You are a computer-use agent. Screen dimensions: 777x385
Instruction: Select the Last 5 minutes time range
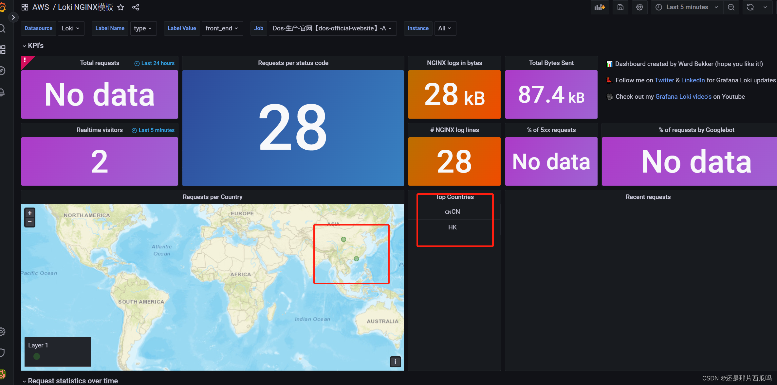[687, 7]
